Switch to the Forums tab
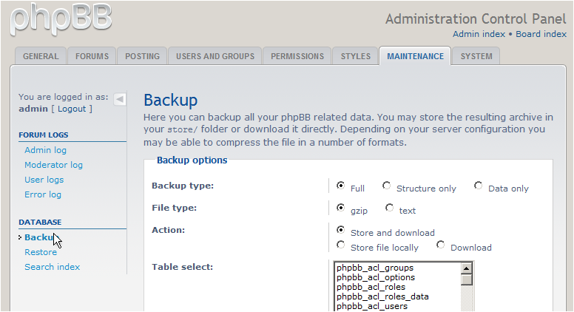The height and width of the screenshot is (312, 574). 92,56
